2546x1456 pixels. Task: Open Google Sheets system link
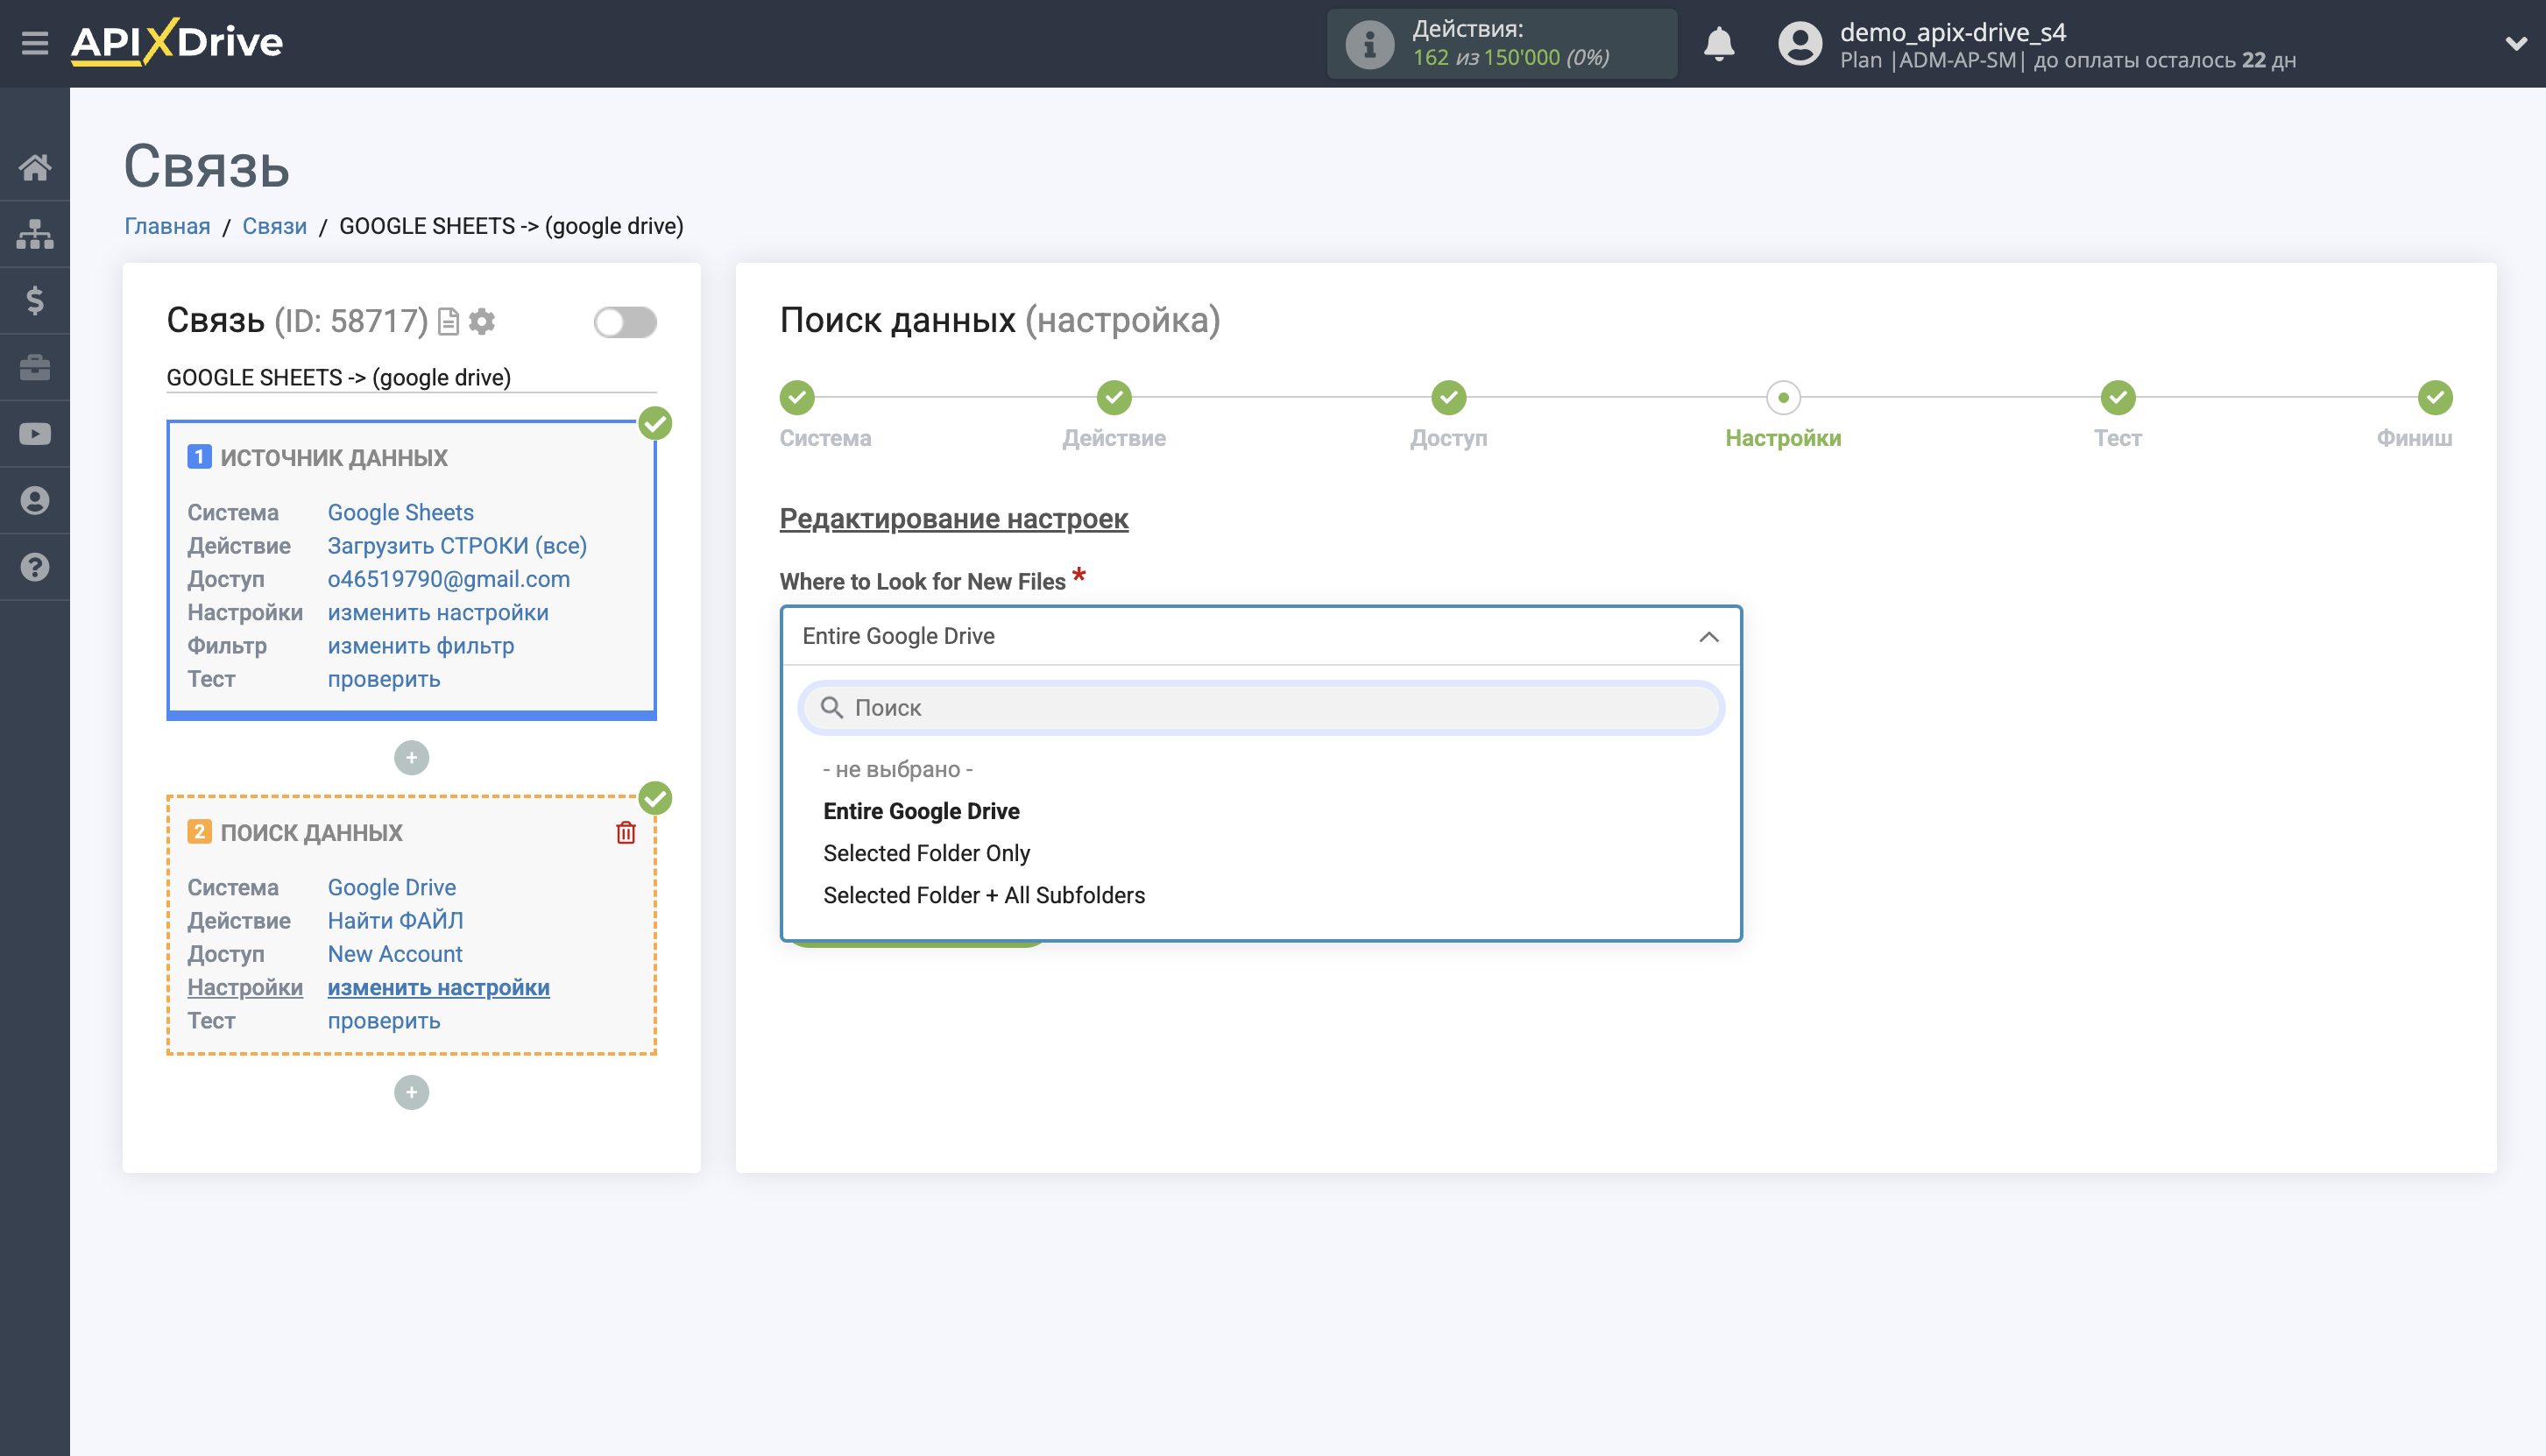(x=400, y=512)
